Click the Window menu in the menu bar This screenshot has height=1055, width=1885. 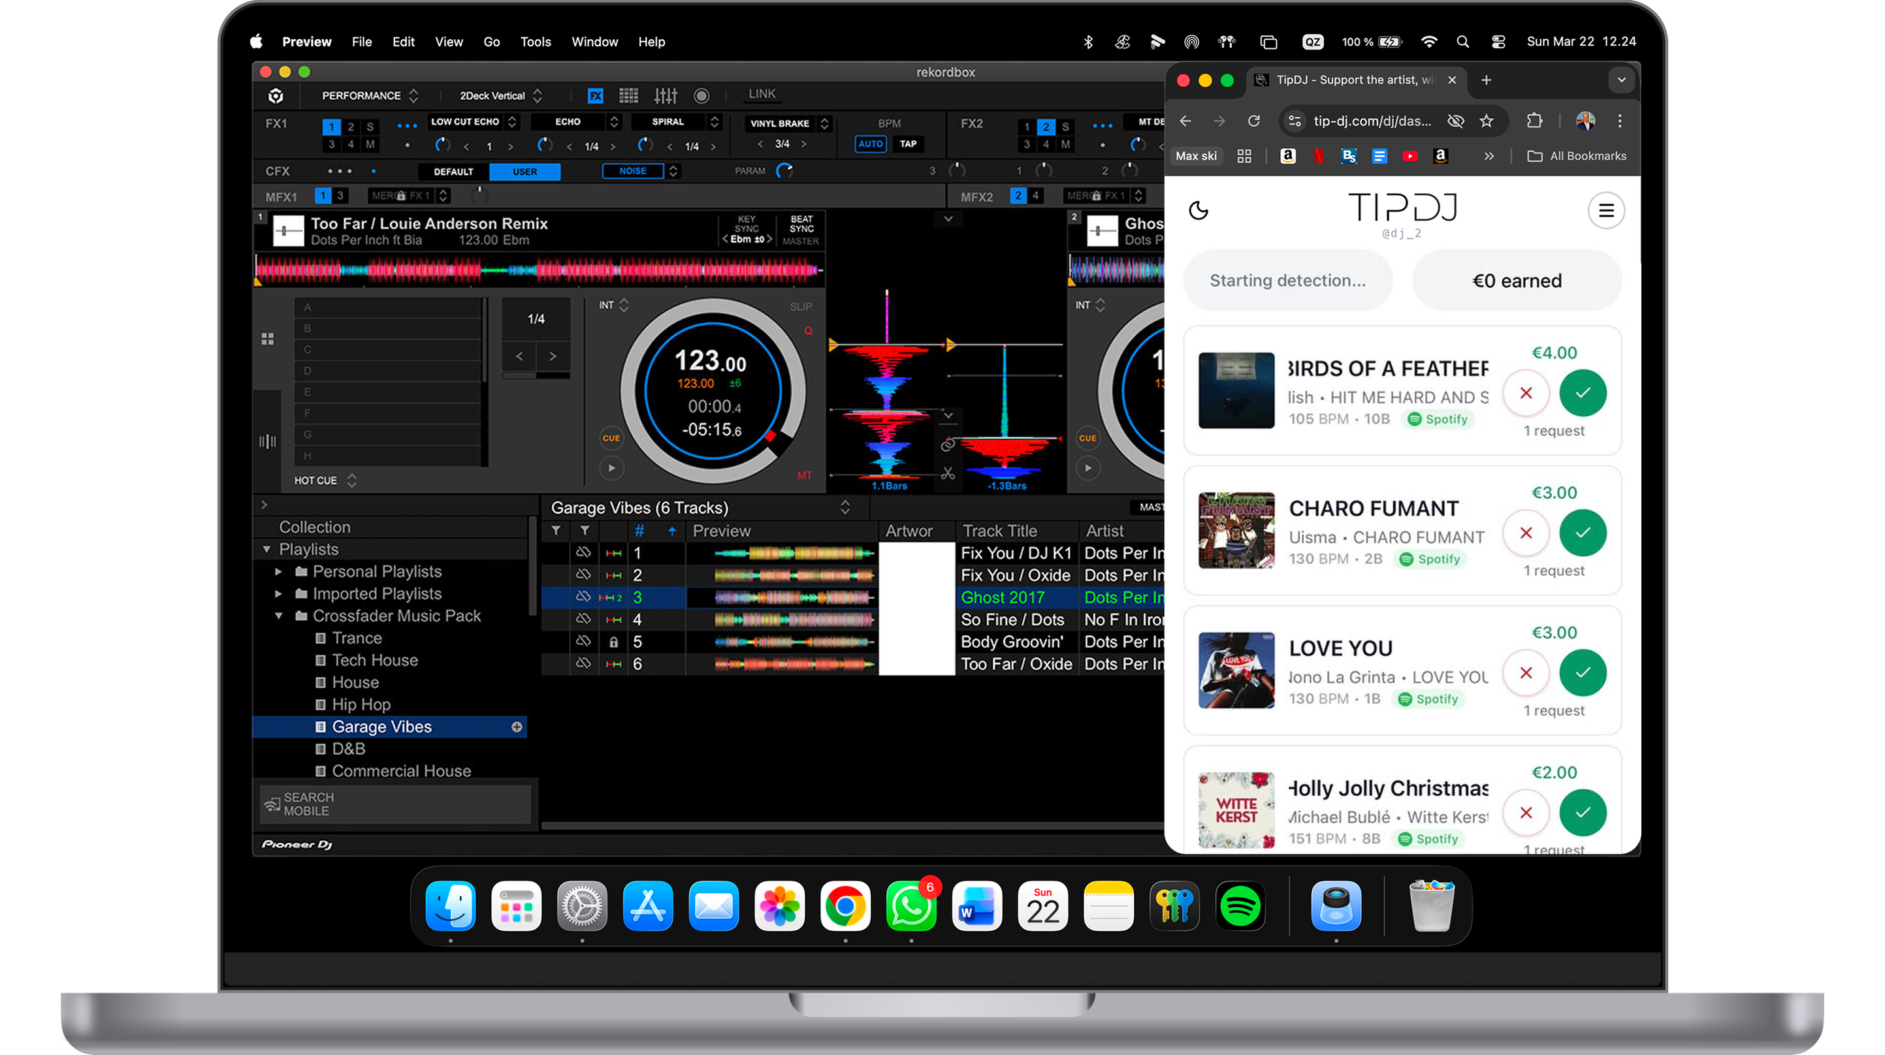pyautogui.click(x=594, y=42)
